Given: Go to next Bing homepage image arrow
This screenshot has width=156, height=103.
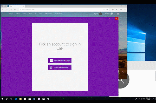Looking at the screenshot, I should (x=123, y=72).
